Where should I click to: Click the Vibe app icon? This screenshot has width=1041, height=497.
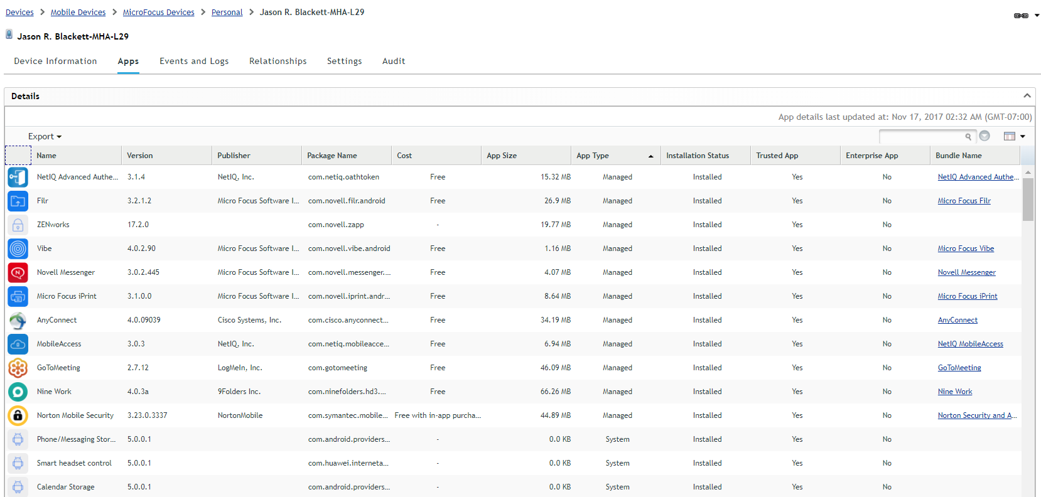[x=18, y=248]
